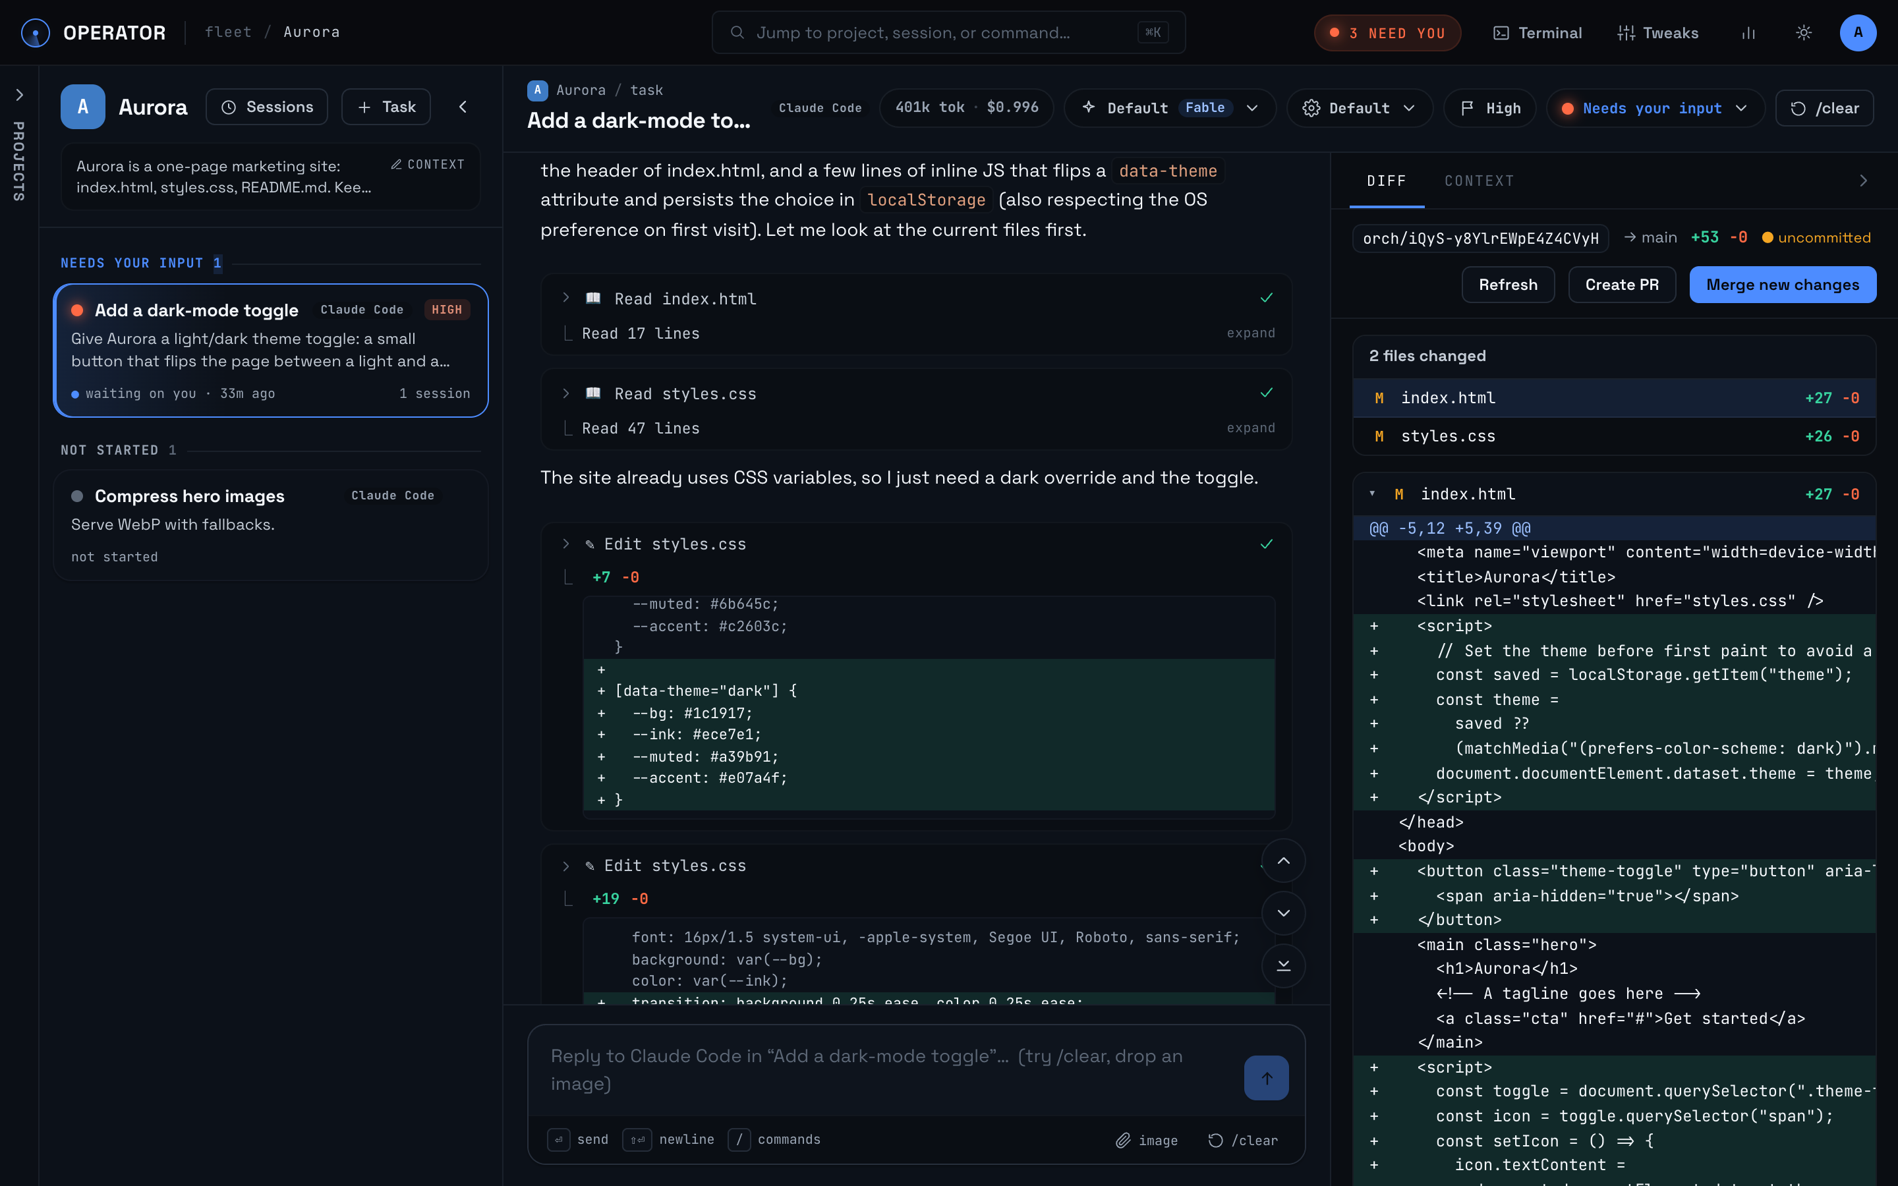
Task: Click the orch/iQyS branch name
Action: pos(1480,239)
